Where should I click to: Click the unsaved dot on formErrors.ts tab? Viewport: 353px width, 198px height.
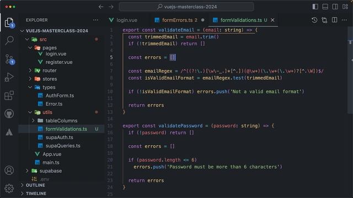tap(202, 20)
